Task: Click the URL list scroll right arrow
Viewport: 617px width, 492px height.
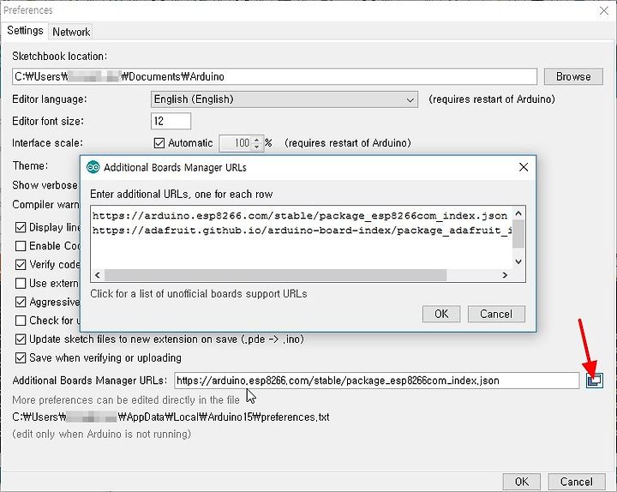Action: 505,275
